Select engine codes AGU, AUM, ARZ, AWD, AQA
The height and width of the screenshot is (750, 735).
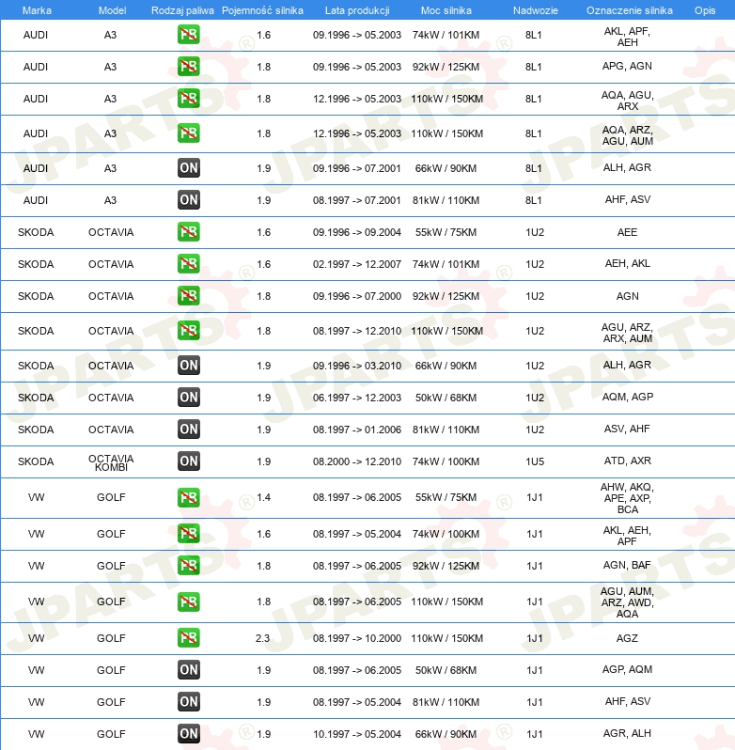click(627, 602)
